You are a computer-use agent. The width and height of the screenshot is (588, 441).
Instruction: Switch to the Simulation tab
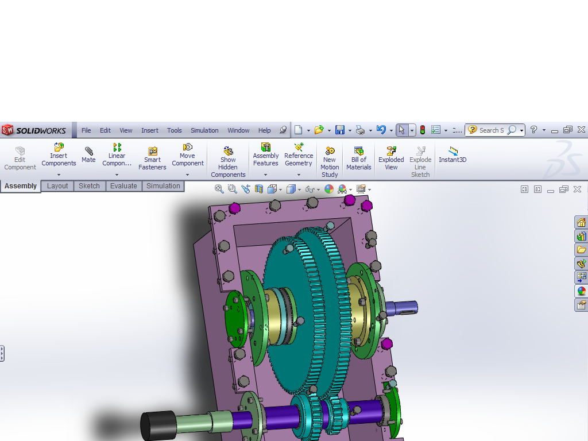(x=163, y=186)
